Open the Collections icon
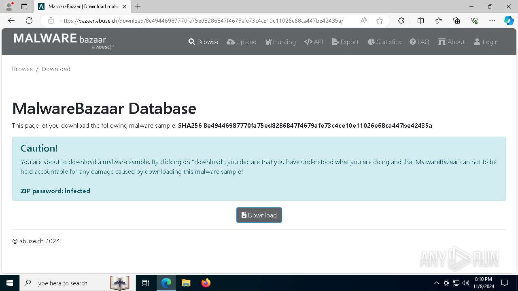Screen dimensions: 518x291 (456, 21)
